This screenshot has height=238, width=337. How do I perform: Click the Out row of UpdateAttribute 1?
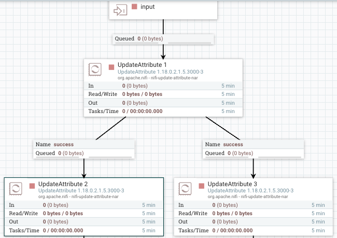point(163,103)
